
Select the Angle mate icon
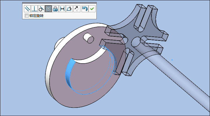[x=69, y=9]
